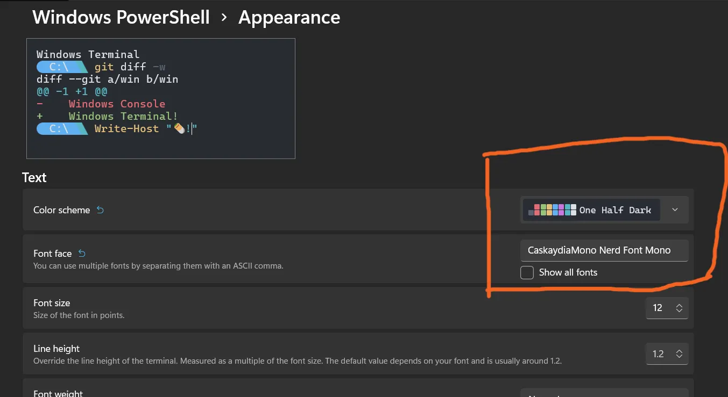Click the pencil emoji in terminal preview

coord(179,129)
